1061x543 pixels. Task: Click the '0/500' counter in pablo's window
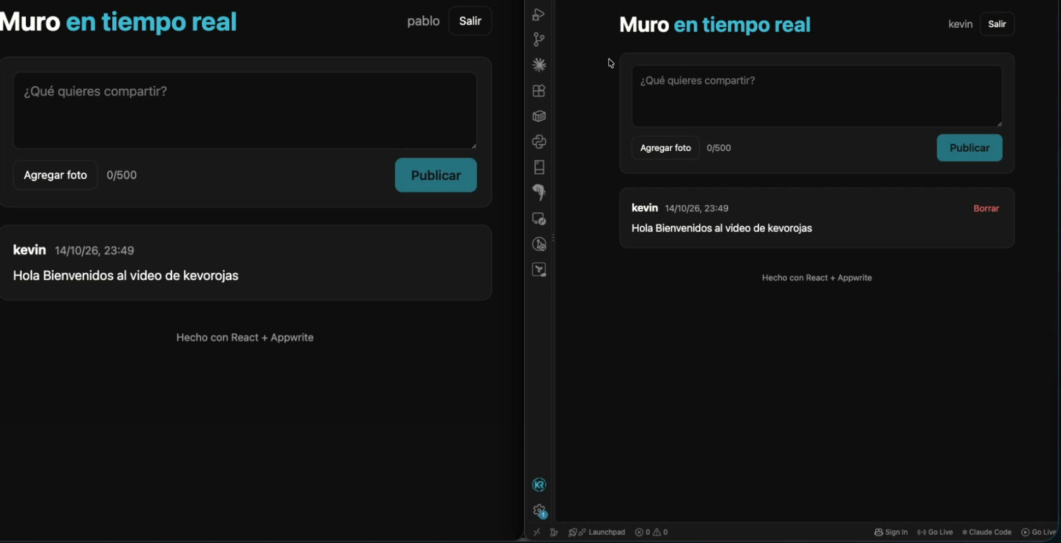(x=121, y=175)
